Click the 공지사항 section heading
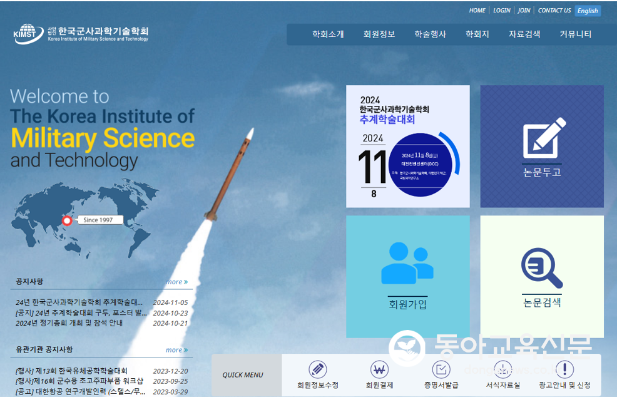This screenshot has height=397, width=617. pos(29,282)
